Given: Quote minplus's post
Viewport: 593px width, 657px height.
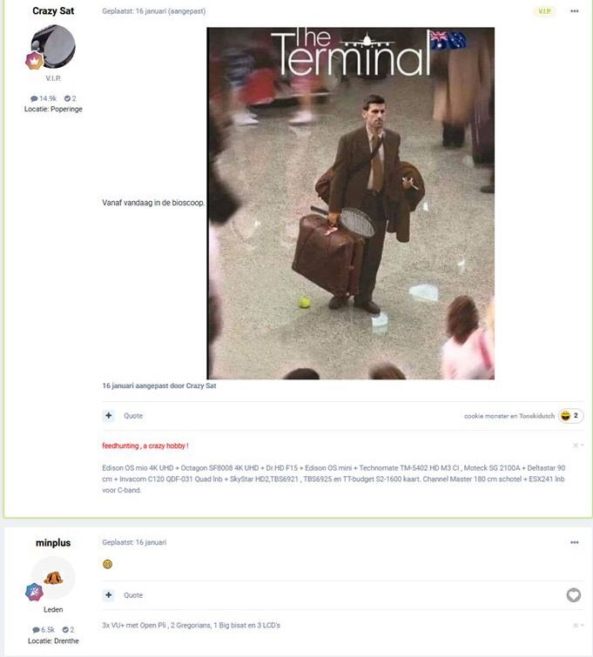Looking at the screenshot, I should (x=133, y=595).
